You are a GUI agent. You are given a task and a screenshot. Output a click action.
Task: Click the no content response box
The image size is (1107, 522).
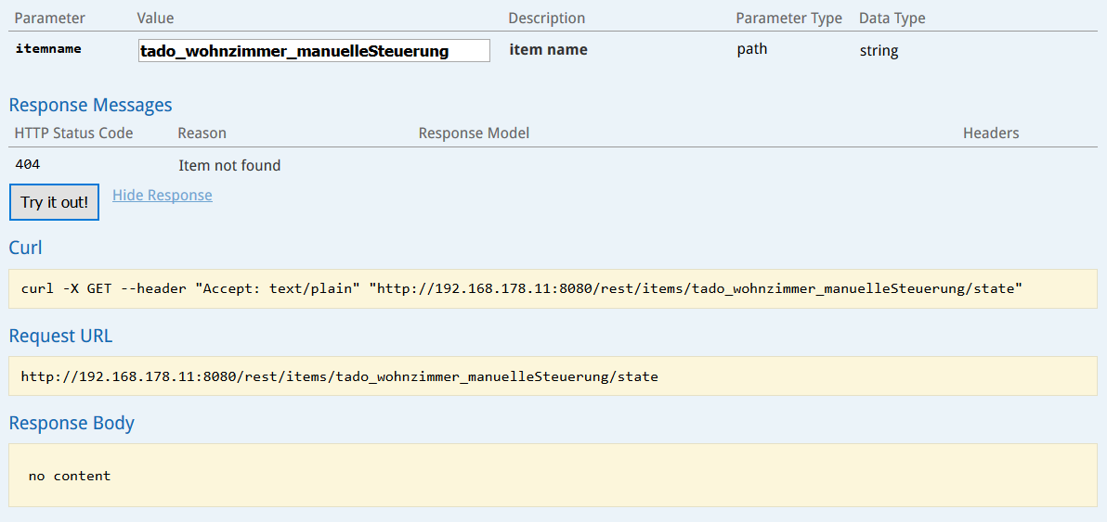553,476
